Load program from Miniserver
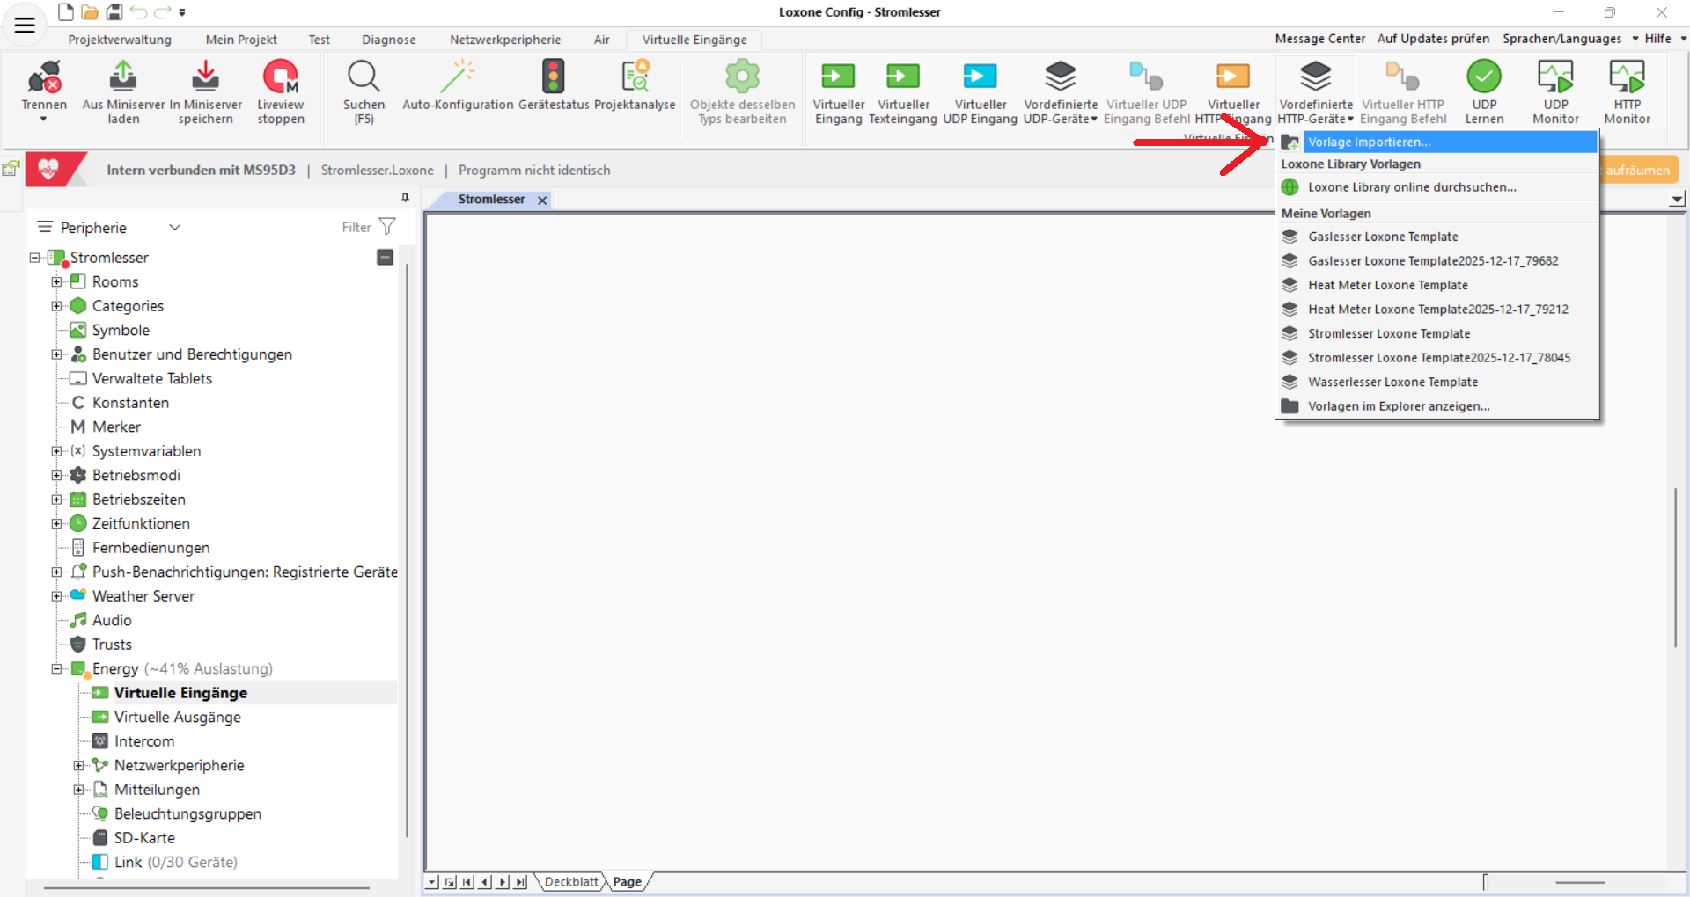The image size is (1690, 897). tap(123, 77)
